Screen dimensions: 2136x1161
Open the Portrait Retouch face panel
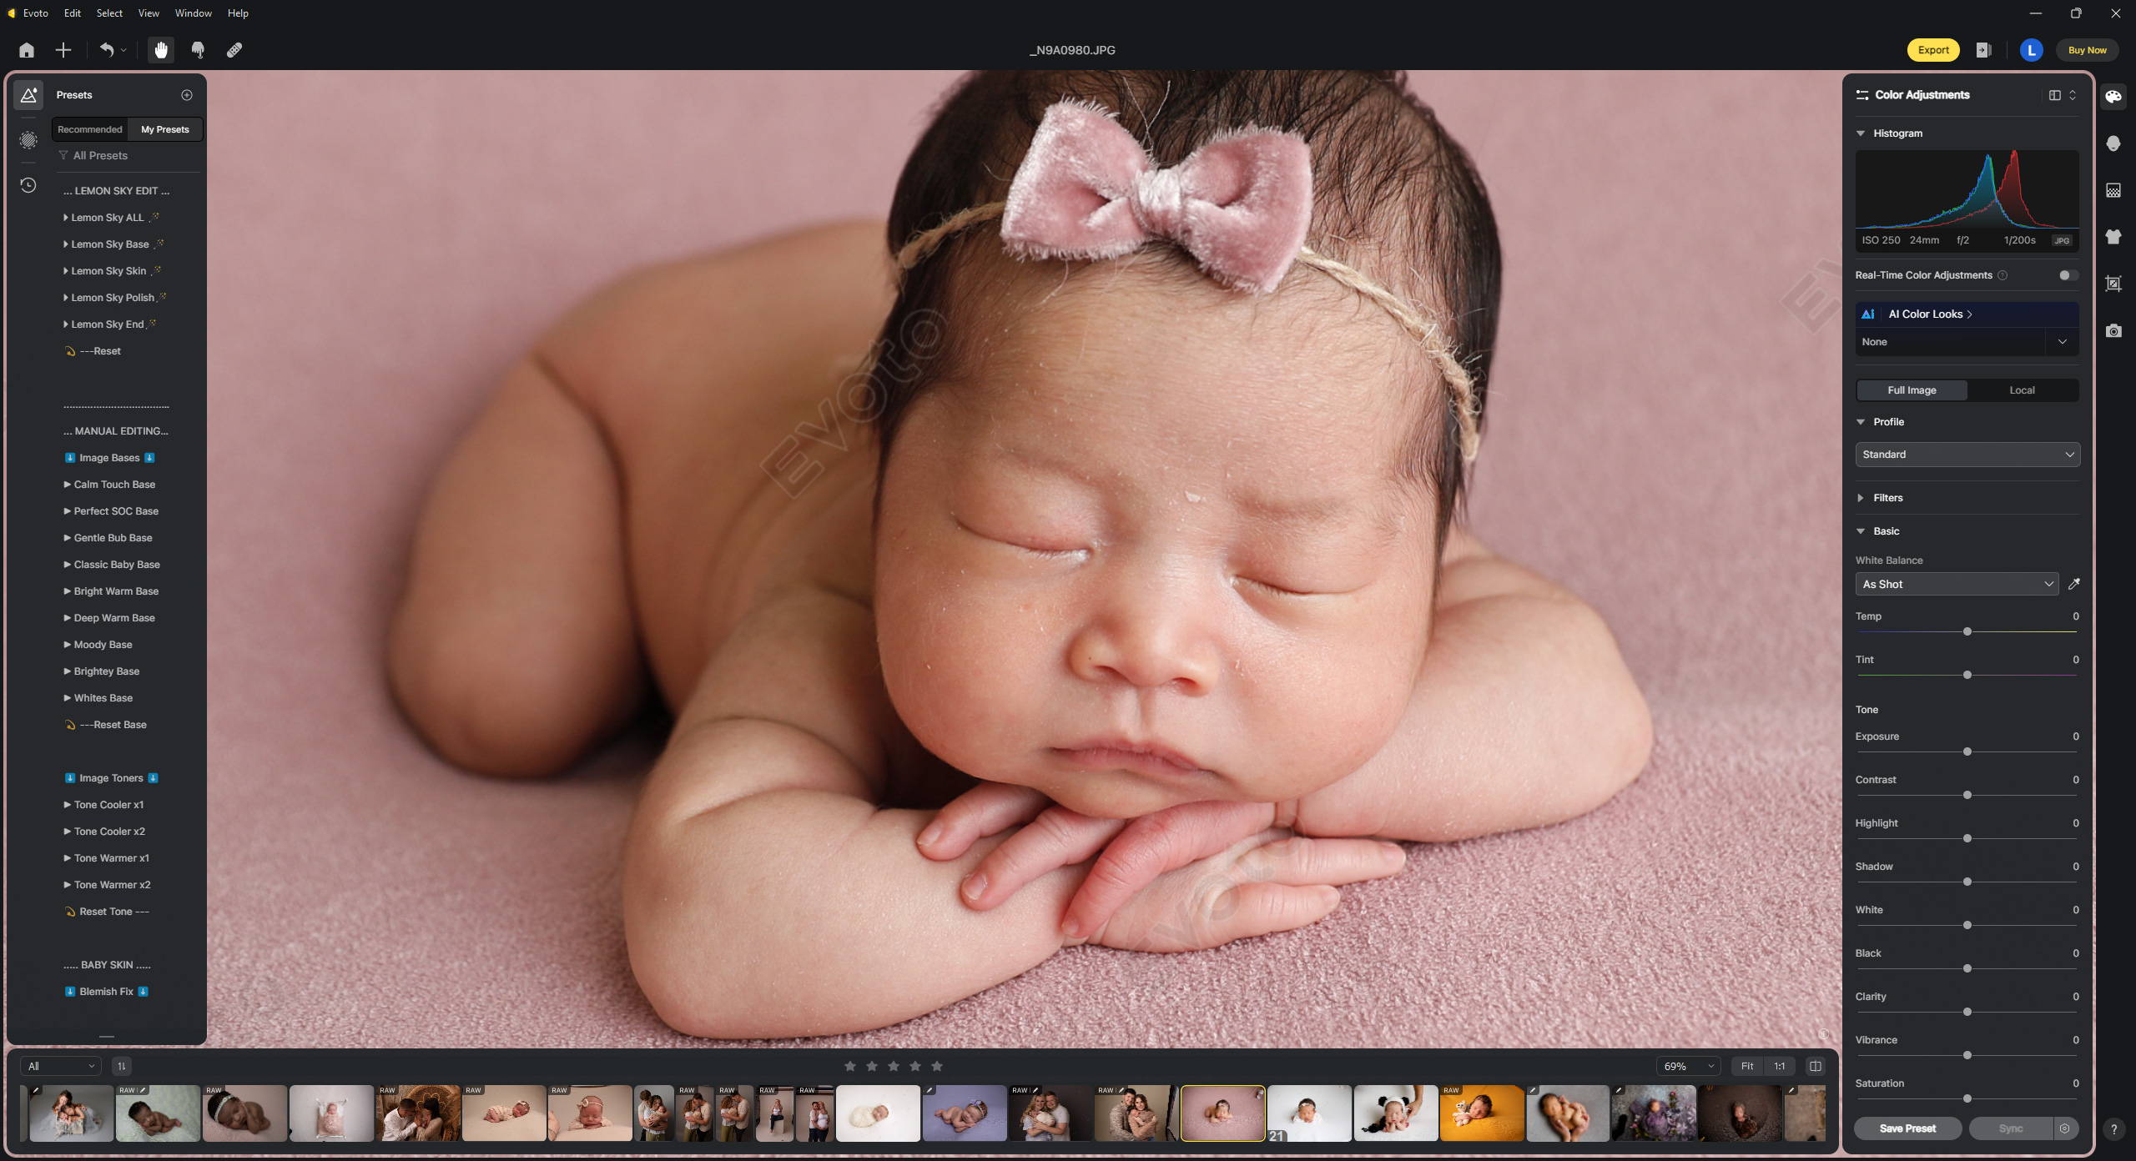(x=2113, y=143)
